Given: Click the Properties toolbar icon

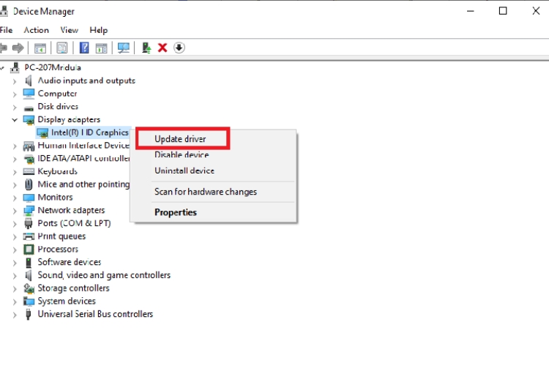Looking at the screenshot, I should coord(62,48).
